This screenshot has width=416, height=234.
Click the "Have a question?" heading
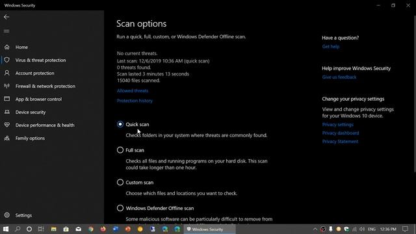tap(341, 38)
